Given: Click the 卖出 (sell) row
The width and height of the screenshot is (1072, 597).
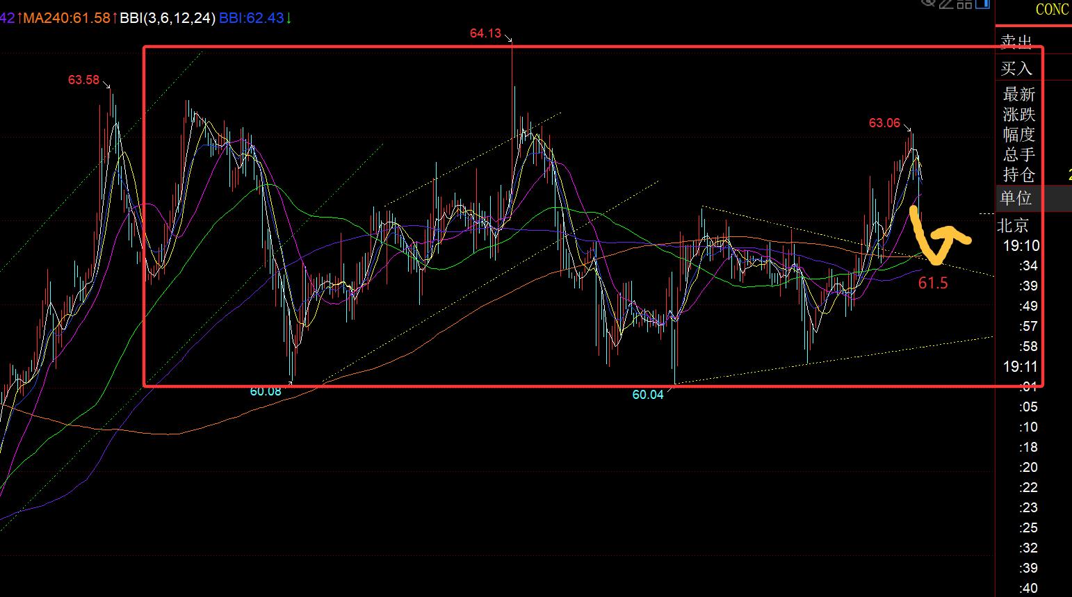Looking at the screenshot, I should 1016,42.
